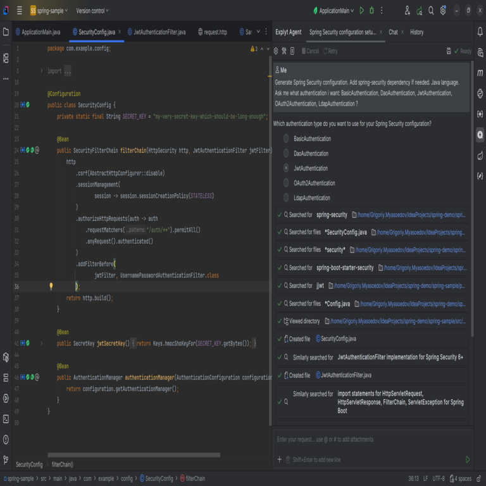Open the editor tabs options menu

click(266, 32)
